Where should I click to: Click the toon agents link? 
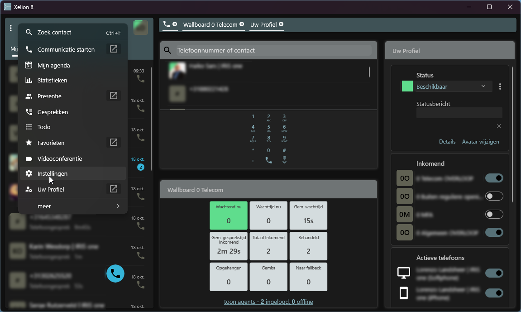pyautogui.click(x=268, y=302)
